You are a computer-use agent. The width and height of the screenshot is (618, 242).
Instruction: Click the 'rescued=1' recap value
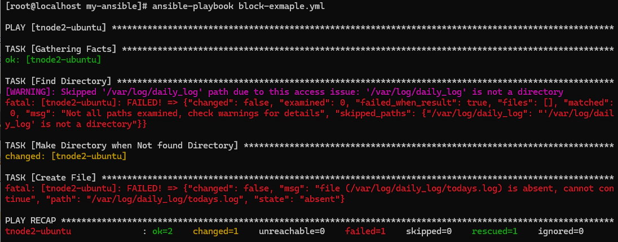pos(495,231)
